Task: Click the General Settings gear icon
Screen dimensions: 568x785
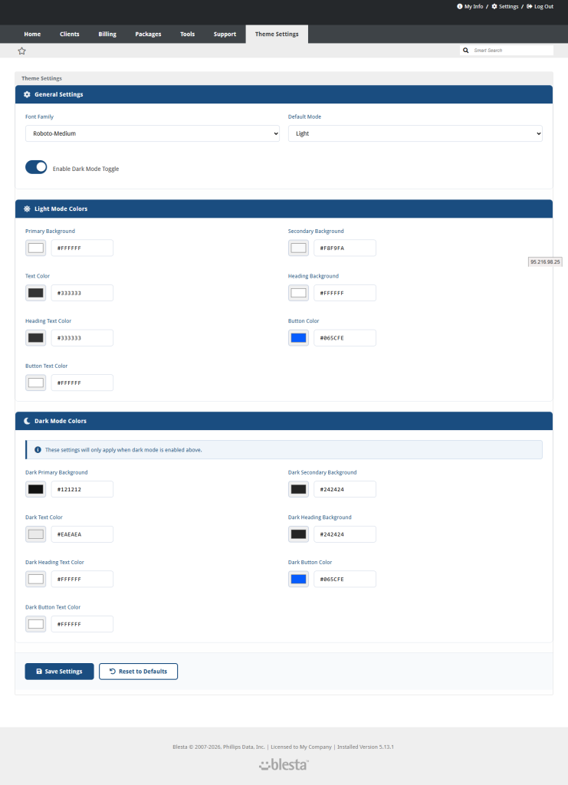Action: pyautogui.click(x=27, y=94)
